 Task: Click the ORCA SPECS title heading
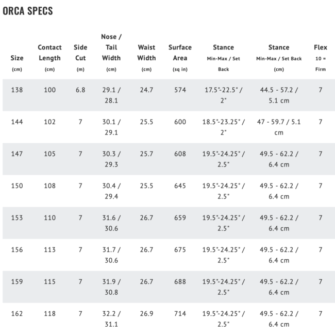[x=28, y=11]
